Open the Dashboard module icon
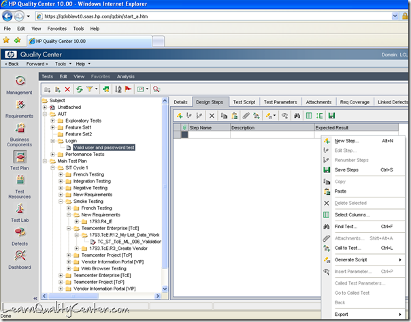Screen dimensions: 411x322 (x=20, y=256)
